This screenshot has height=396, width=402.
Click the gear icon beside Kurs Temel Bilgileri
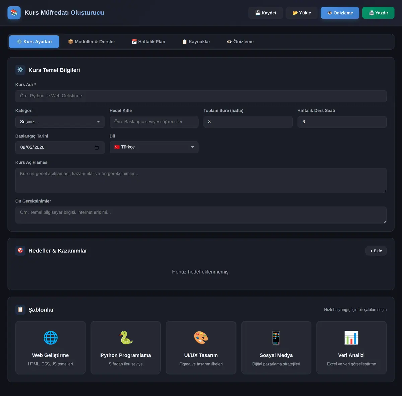click(20, 70)
